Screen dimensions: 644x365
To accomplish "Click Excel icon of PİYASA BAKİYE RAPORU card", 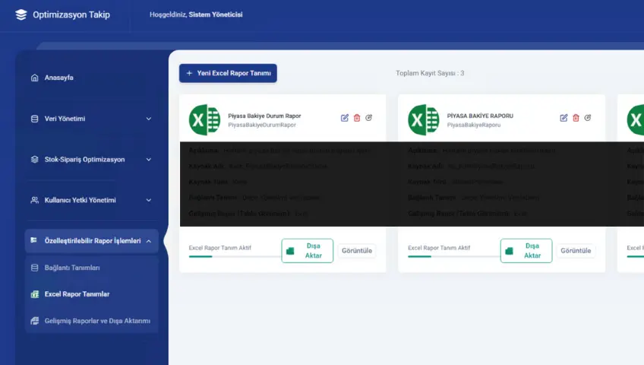I will point(423,119).
